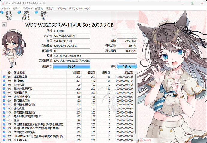Viewport: 207px width, 143px height.
Task: Click the 最差值 column header
Action: tap(89, 73)
